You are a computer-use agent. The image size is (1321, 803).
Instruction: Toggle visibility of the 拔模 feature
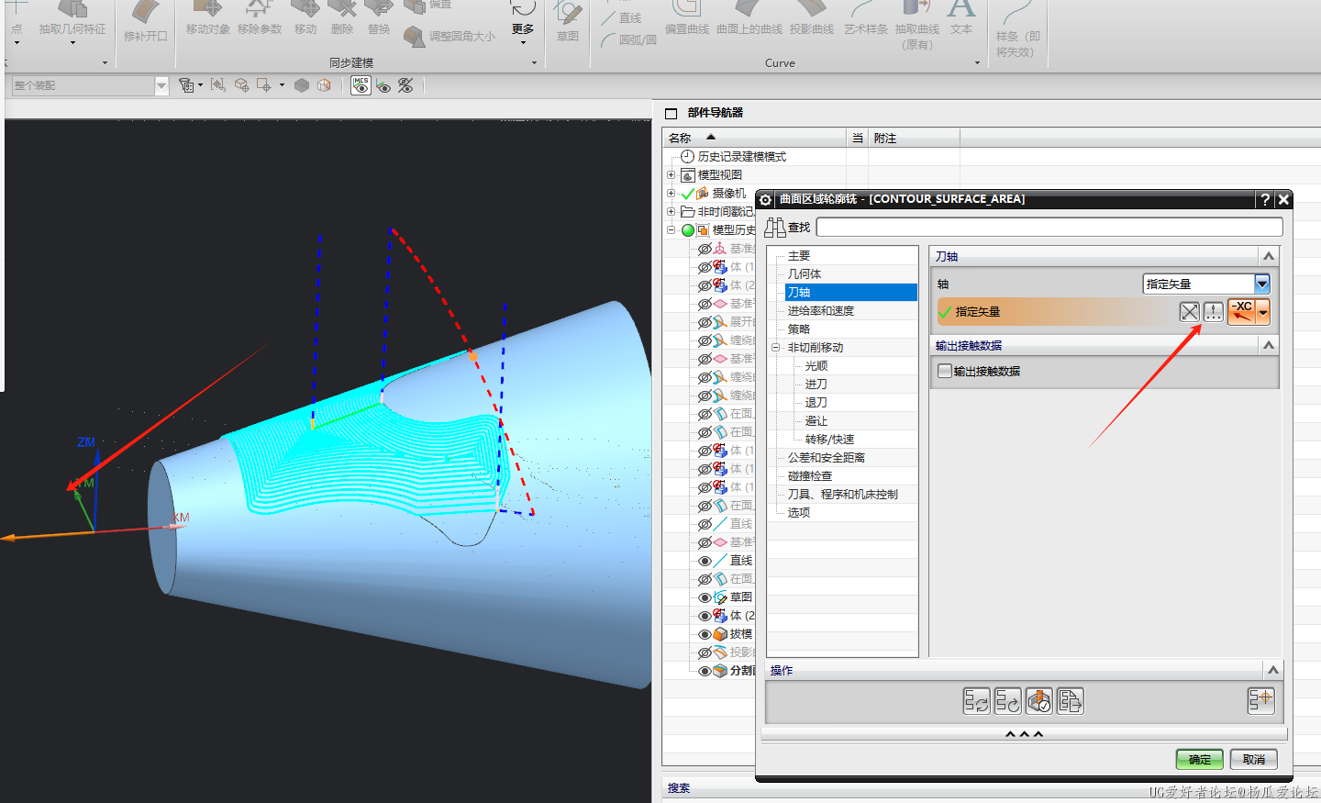[705, 634]
